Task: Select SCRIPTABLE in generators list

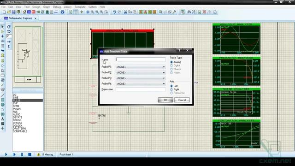Action: pyautogui.click(x=20, y=131)
